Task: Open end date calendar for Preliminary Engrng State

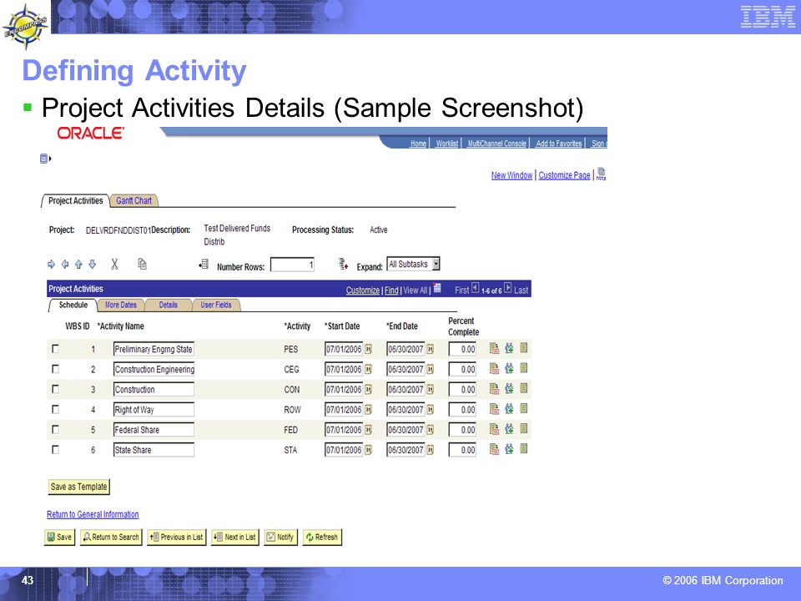Action: (431, 349)
